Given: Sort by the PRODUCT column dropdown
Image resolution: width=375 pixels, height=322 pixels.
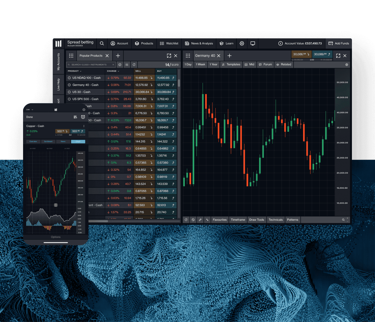Looking at the screenshot, I should tap(75, 71).
